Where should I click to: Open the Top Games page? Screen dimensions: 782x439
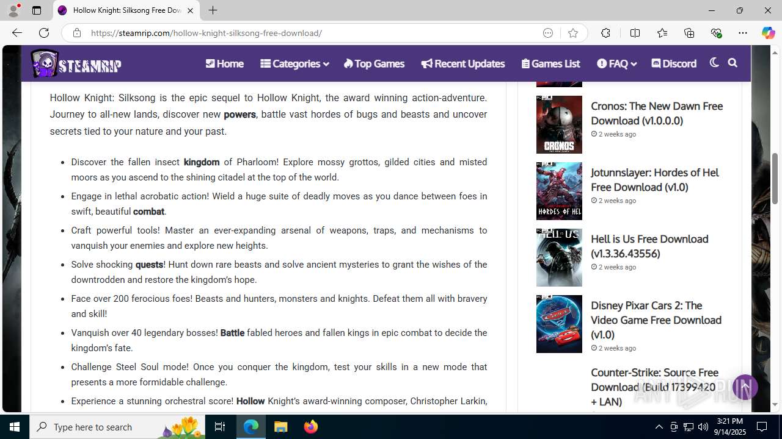374,63
